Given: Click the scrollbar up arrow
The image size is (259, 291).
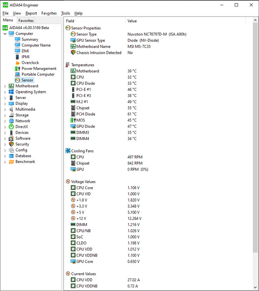Looking at the screenshot, I should pyautogui.click(x=255, y=20).
